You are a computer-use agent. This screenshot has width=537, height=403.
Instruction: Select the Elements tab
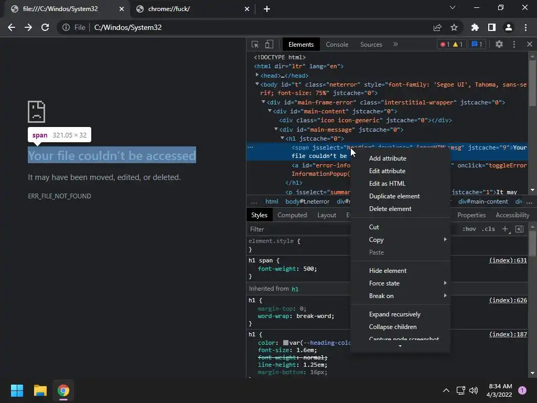(301, 45)
